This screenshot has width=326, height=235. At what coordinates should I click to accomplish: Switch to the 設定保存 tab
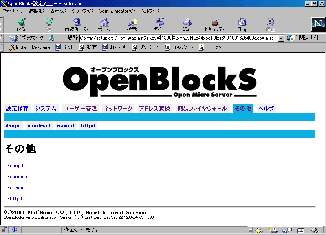point(17,109)
